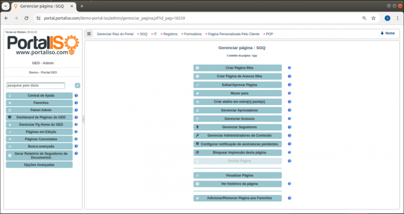The width and height of the screenshot is (404, 214).
Task: Click help icon beside Ver histórico da página
Action: [x=289, y=184]
